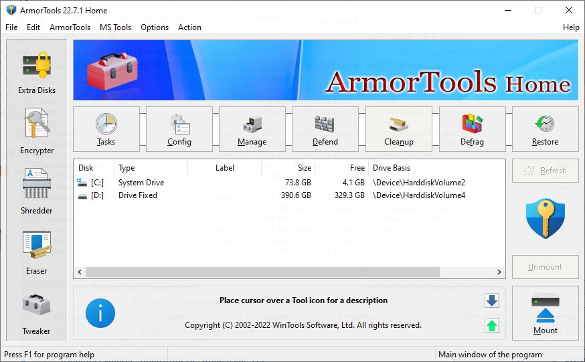Open the MS Tools menu
The image size is (585, 362).
pyautogui.click(x=115, y=27)
